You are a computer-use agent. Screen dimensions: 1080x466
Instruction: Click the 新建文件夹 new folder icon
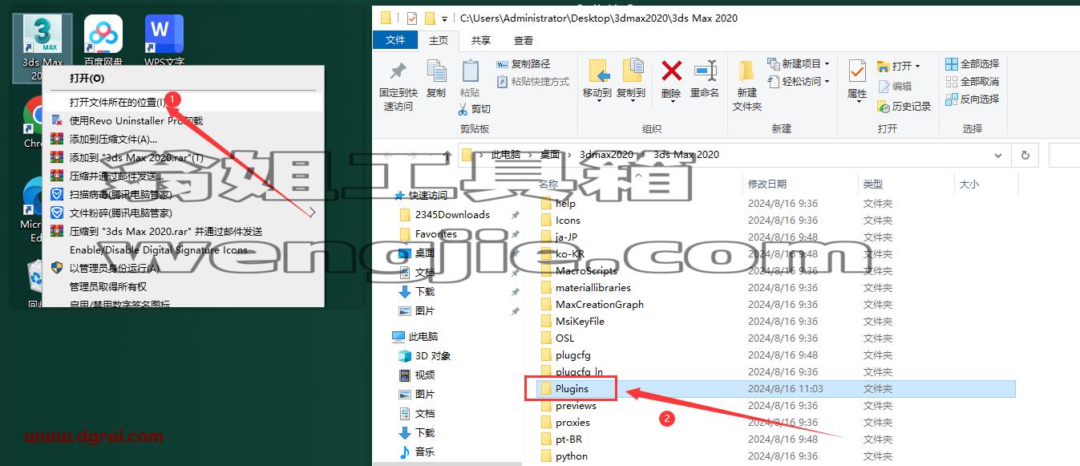point(746,71)
